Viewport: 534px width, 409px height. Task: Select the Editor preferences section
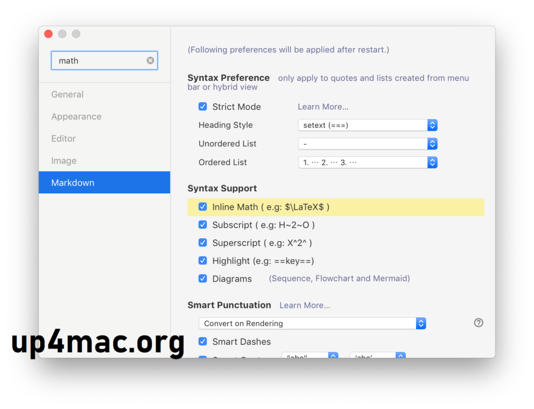63,139
